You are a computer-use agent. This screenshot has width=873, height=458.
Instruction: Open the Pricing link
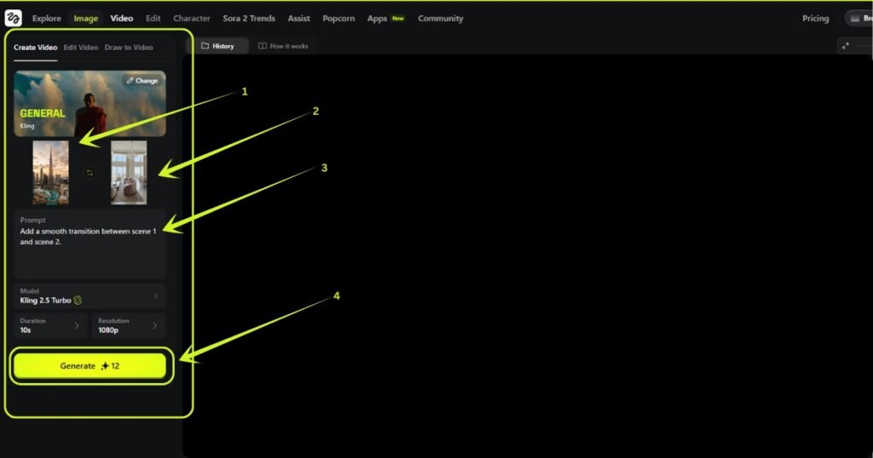(815, 18)
